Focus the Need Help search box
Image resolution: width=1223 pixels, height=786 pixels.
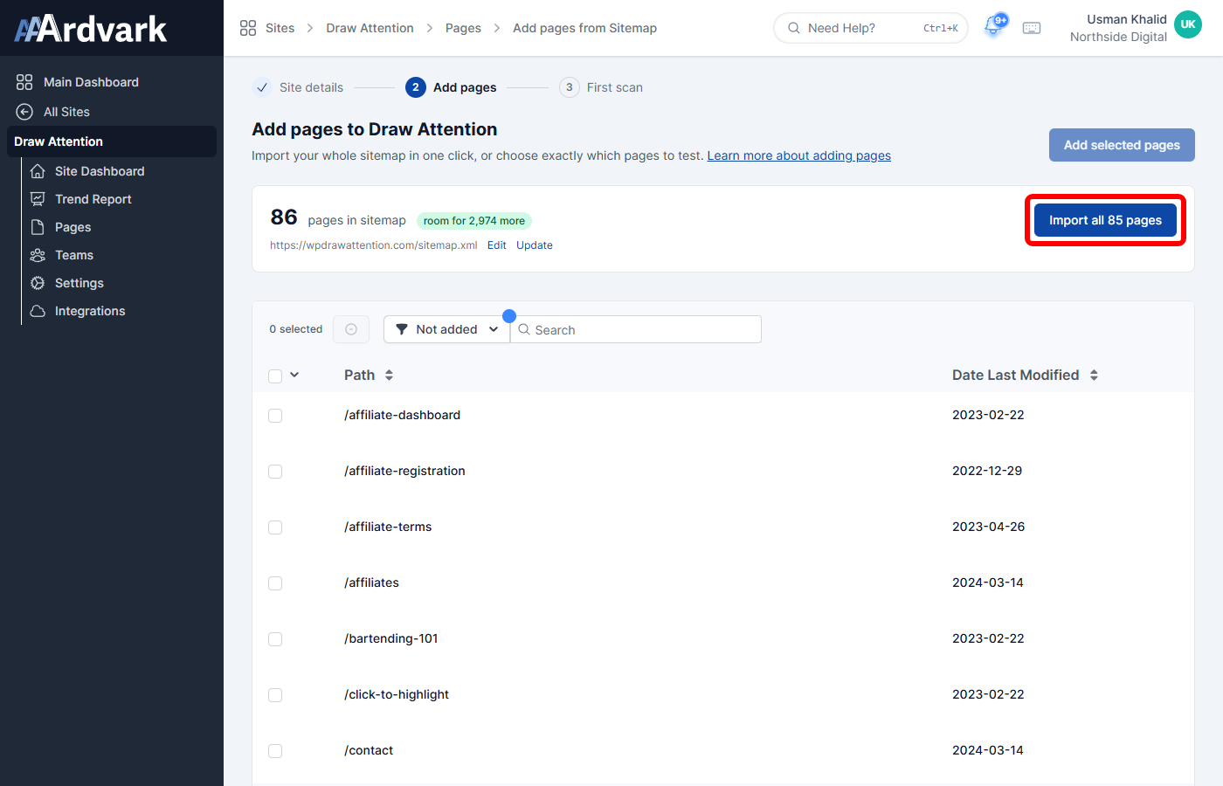[870, 28]
